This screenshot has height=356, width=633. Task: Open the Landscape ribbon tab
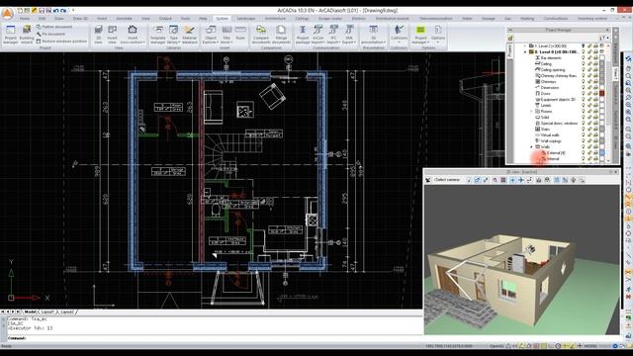point(246,19)
